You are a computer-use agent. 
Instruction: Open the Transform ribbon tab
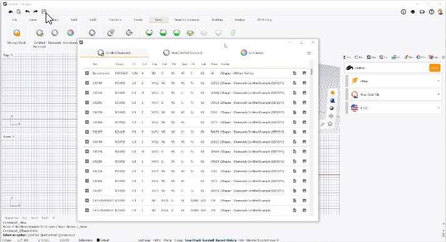point(115,19)
